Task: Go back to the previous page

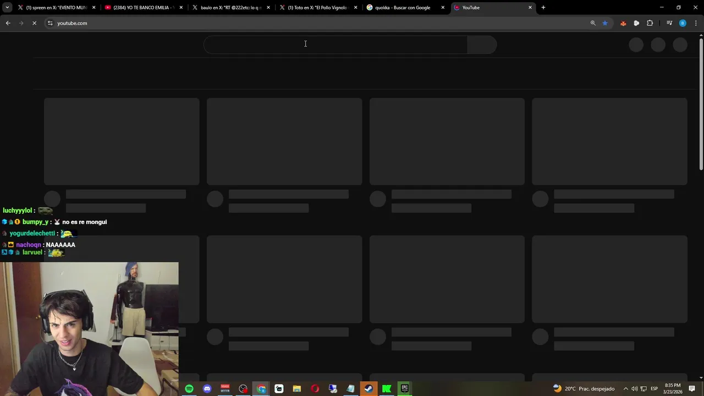Action: tap(8, 23)
